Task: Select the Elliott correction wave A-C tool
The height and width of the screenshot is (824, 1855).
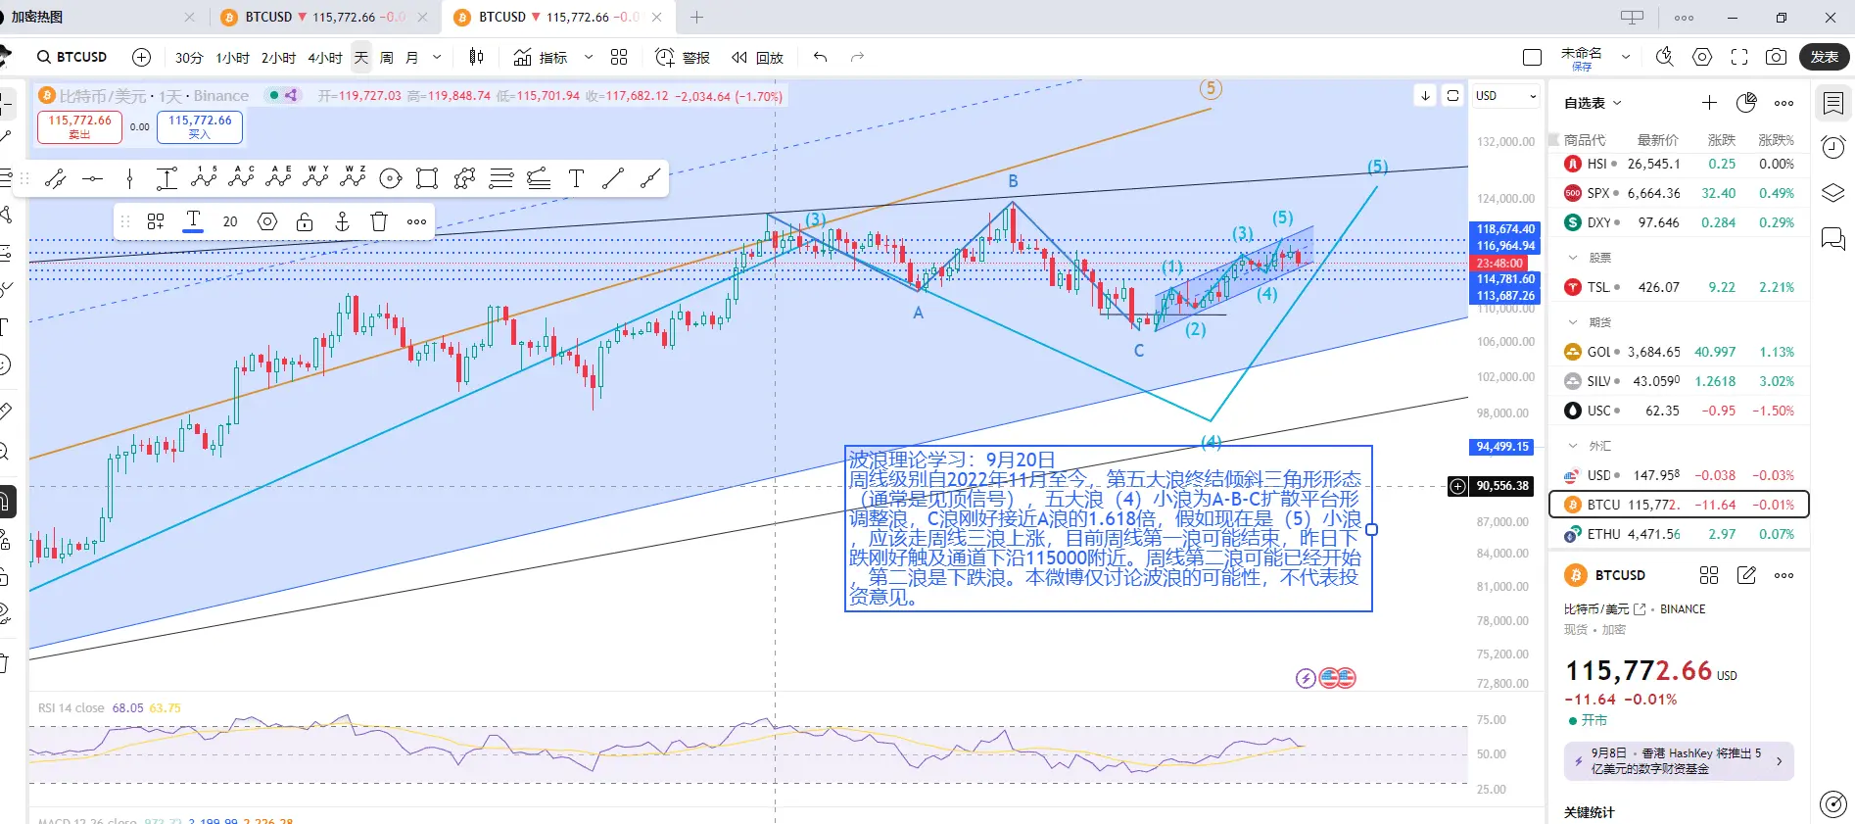Action: [x=241, y=177]
